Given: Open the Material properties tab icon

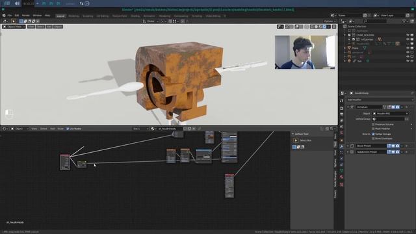Looking at the screenshot, I should click(342, 177).
